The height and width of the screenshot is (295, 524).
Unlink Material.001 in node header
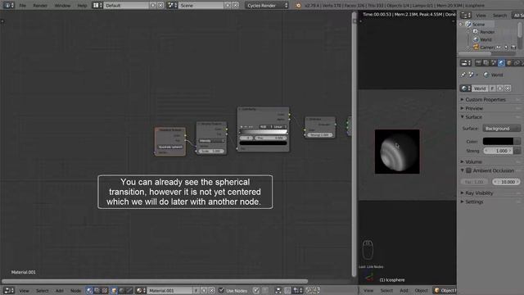[x=211, y=291]
